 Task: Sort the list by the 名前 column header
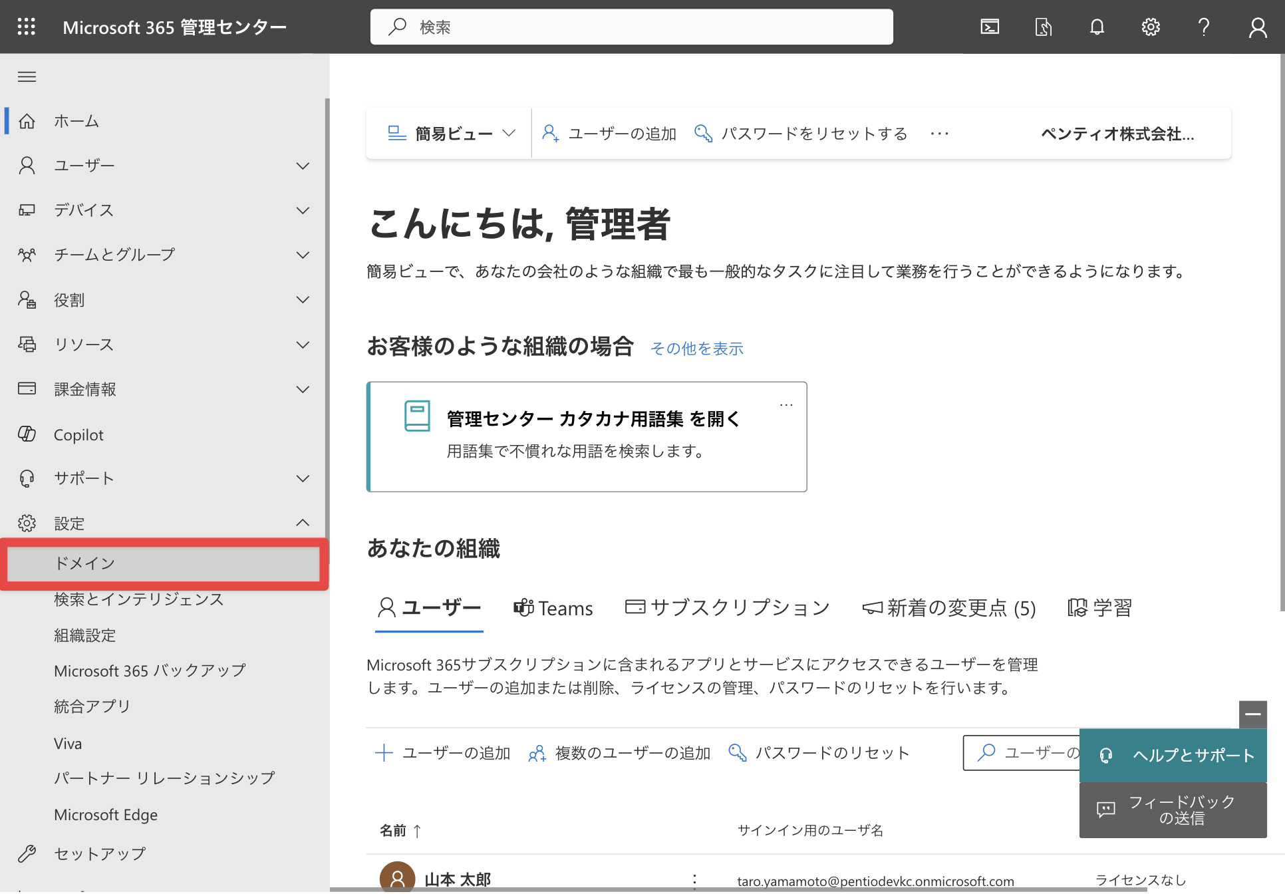click(x=400, y=830)
